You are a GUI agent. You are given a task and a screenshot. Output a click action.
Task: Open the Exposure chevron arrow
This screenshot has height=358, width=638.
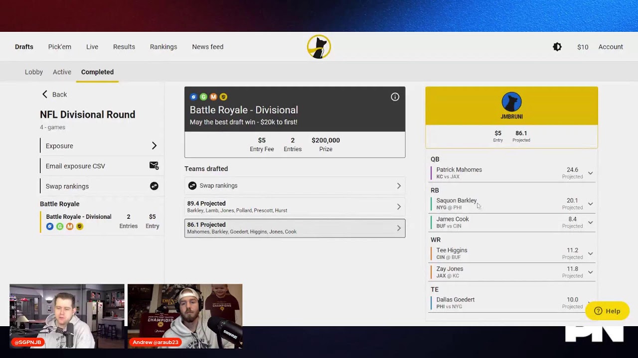[154, 146]
